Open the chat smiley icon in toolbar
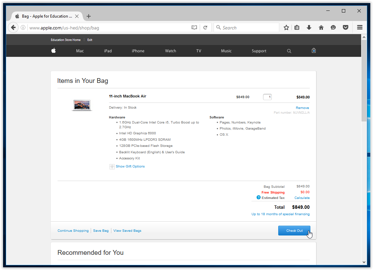Screen dimensions: 373x270 [x=333, y=28]
